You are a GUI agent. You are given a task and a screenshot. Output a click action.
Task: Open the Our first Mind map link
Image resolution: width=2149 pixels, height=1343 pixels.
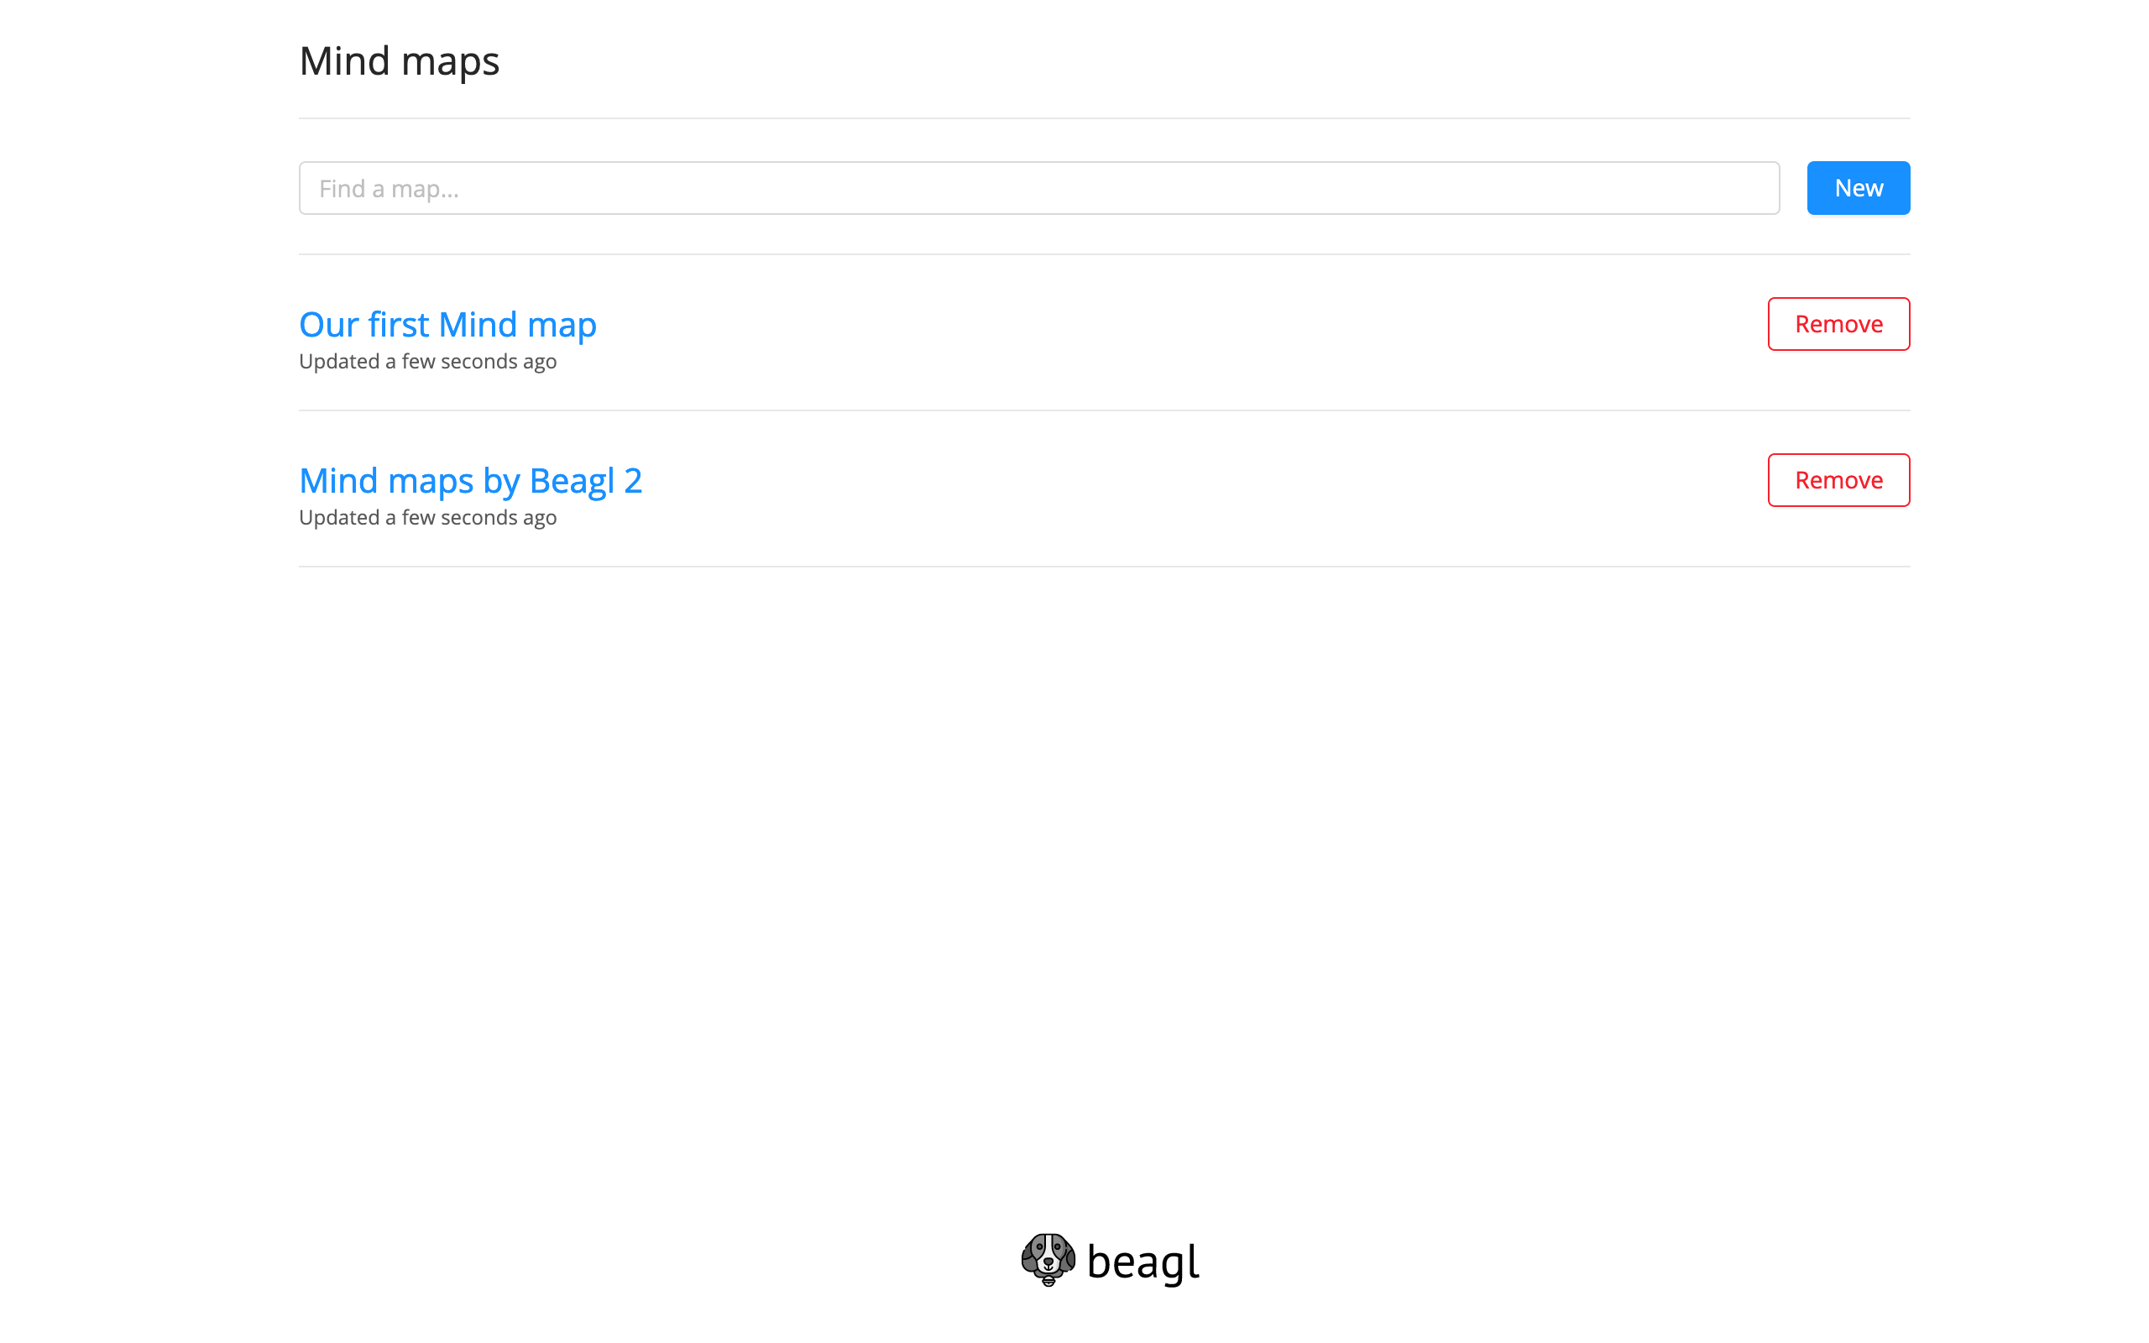pos(447,324)
